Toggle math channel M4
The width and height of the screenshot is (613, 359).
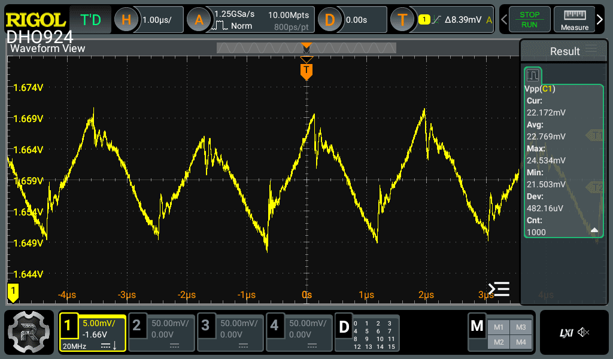click(521, 342)
